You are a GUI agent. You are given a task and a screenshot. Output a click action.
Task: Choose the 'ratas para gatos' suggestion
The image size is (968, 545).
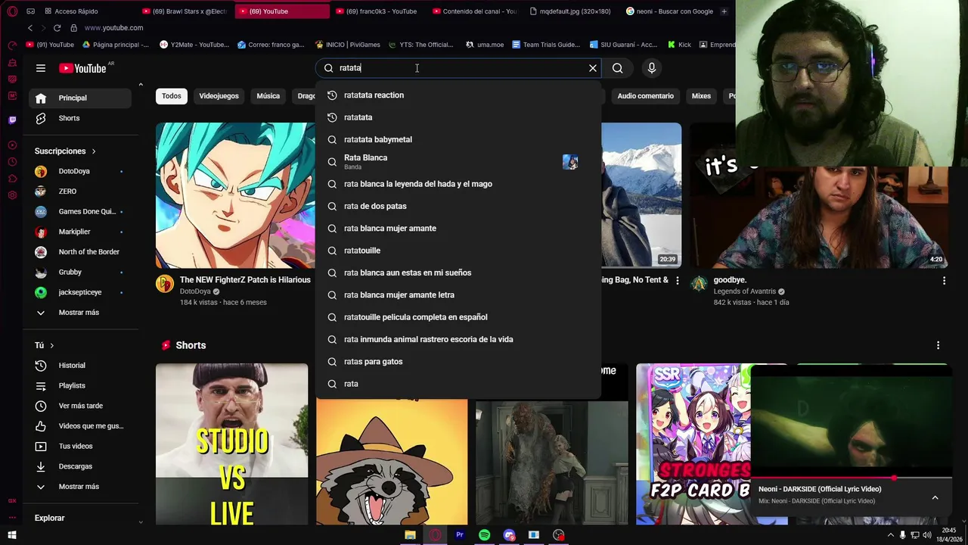(x=458, y=362)
